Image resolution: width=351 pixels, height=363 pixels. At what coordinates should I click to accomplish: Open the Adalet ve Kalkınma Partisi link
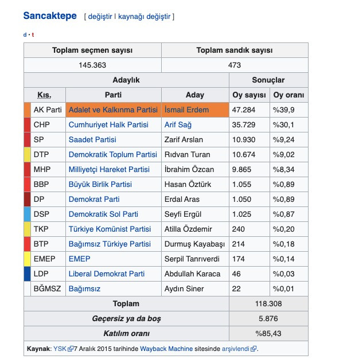click(x=113, y=110)
